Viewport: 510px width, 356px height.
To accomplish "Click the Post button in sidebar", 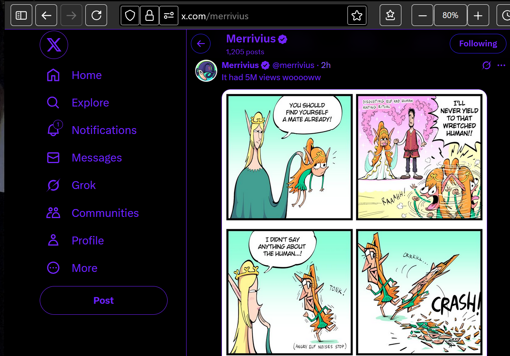I will click(103, 300).
